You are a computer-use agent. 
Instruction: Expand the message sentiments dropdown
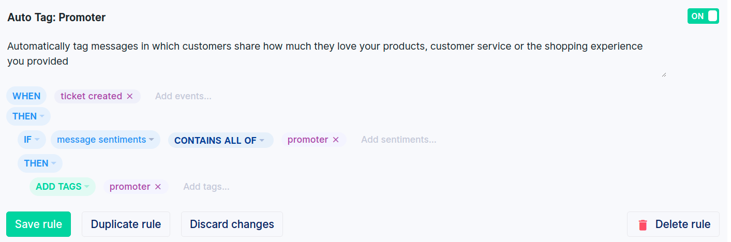(x=106, y=140)
